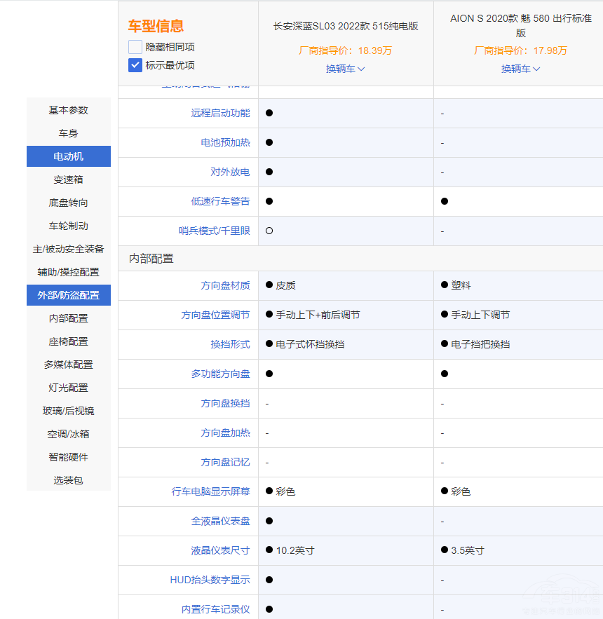Click 长安深蓝SL03 2022款 515纯电版 title

click(346, 26)
